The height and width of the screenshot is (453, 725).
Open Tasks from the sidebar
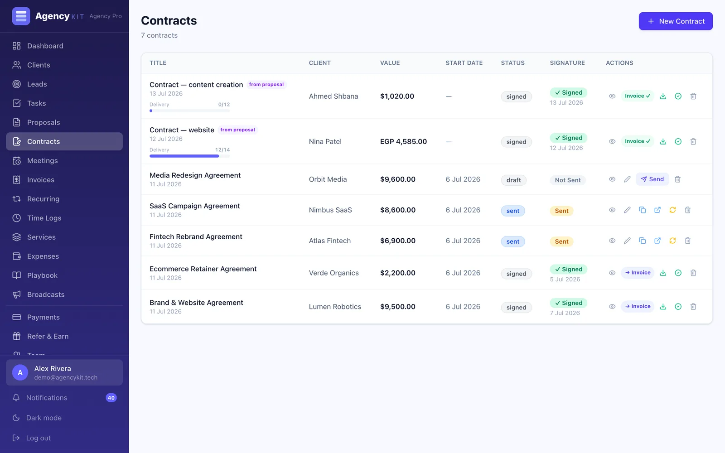point(64,103)
